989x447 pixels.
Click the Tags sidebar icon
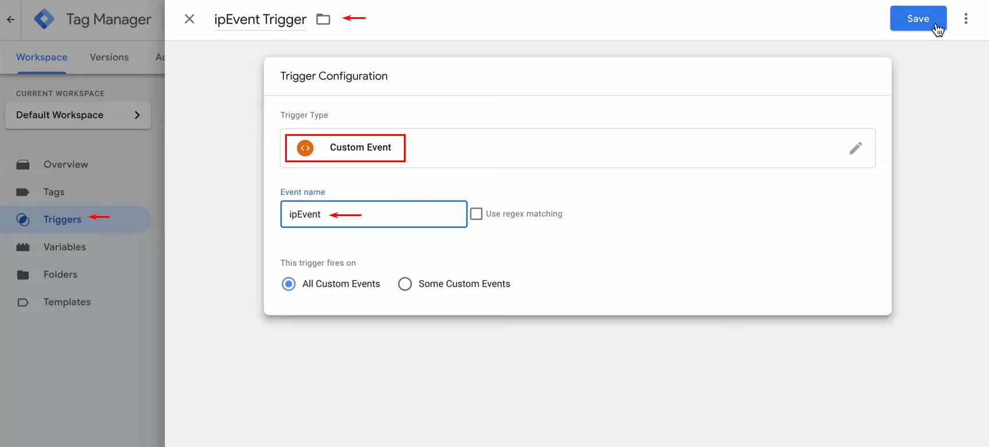tap(23, 193)
